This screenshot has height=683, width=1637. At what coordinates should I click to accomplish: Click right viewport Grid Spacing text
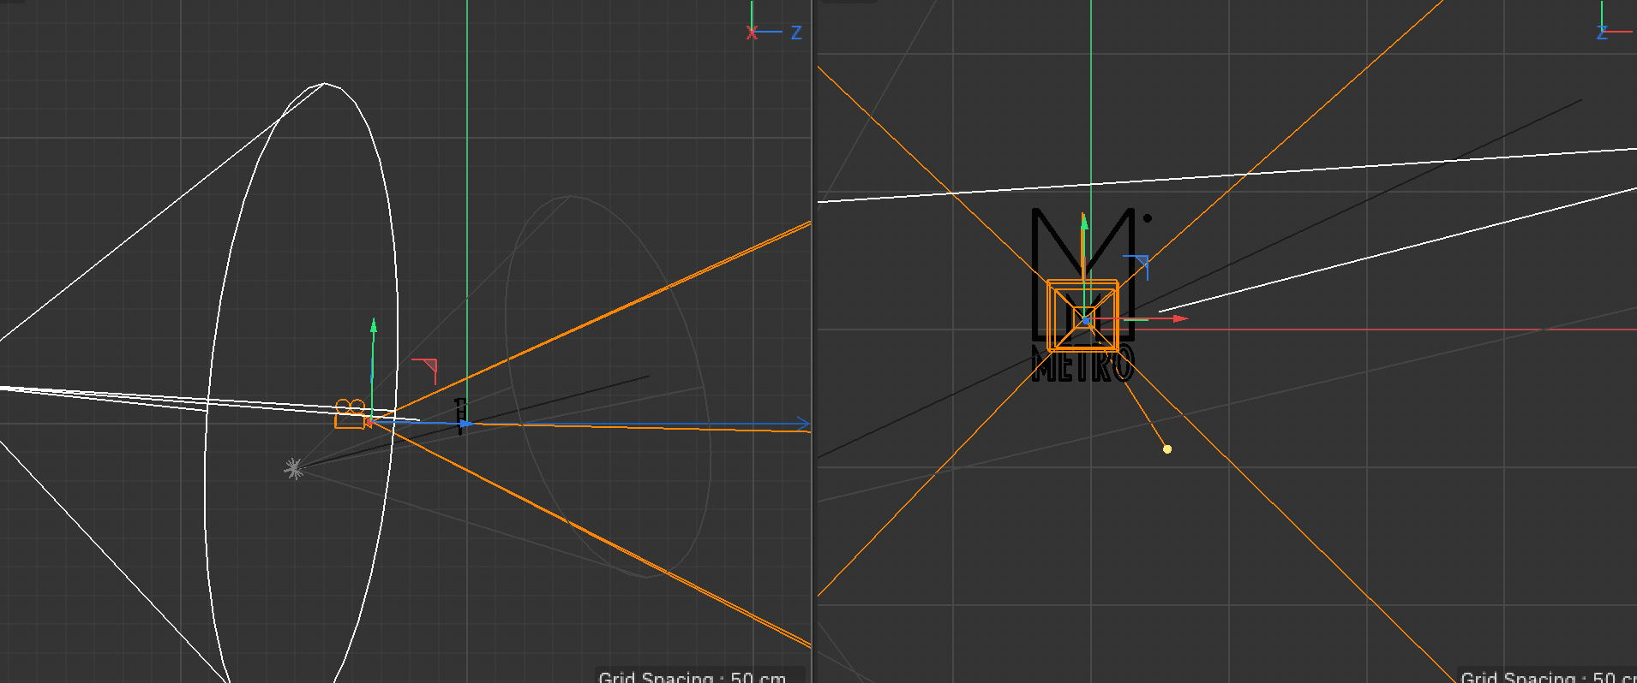pos(1548,676)
